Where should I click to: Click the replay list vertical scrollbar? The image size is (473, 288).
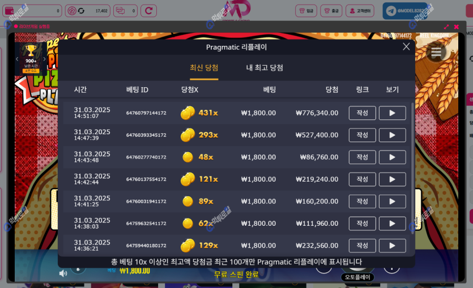click(x=412, y=168)
